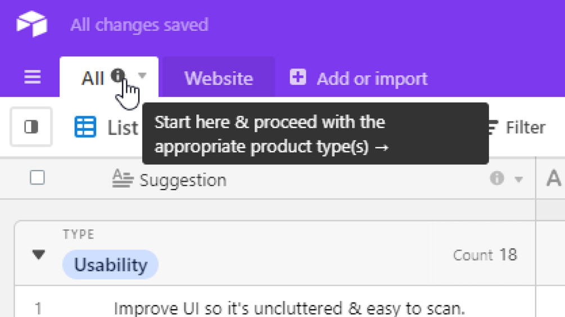This screenshot has height=317, width=565.
Task: Check the select-all rows checkbox
Action: tap(37, 178)
